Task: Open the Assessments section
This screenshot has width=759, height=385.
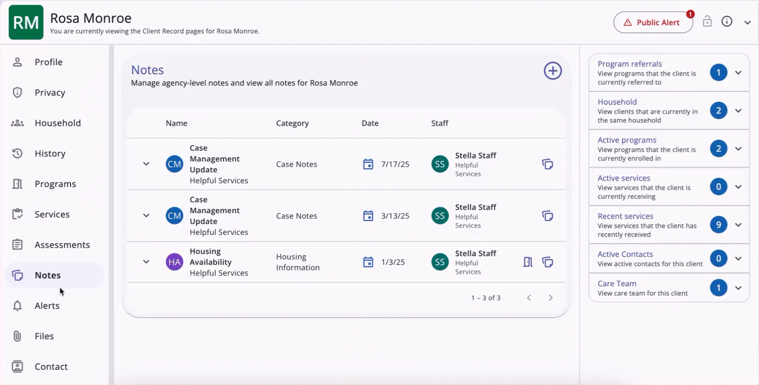Action: pyautogui.click(x=54, y=245)
